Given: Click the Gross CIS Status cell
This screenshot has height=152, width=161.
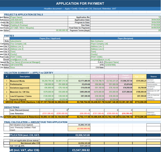Looking at the screenshot, I should (50, 68).
